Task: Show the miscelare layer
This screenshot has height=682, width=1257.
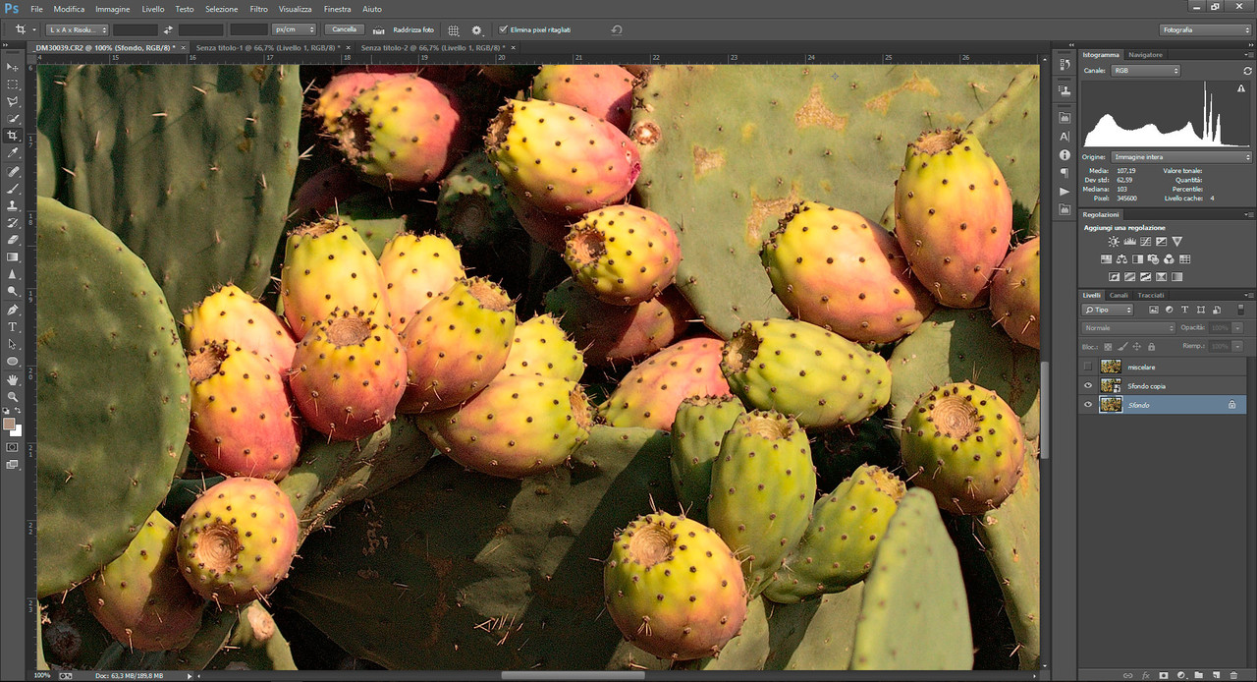Action: (x=1088, y=367)
